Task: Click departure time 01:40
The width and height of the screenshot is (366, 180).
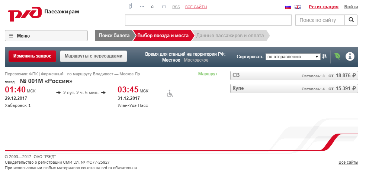Action: [15, 90]
